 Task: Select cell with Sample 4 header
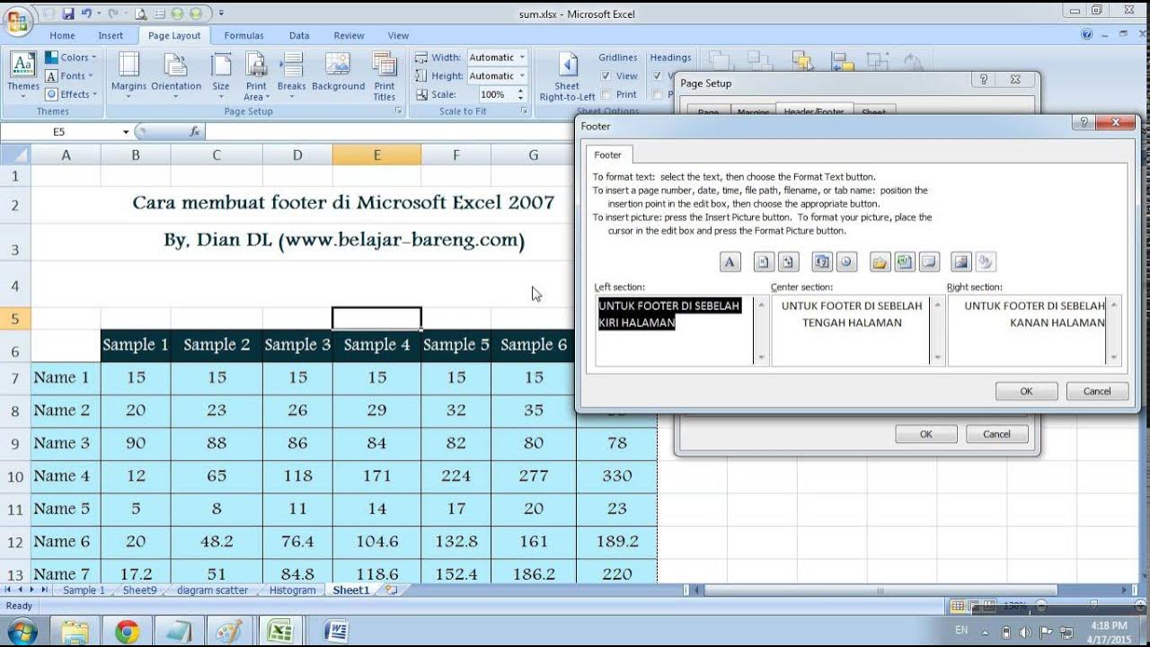376,345
